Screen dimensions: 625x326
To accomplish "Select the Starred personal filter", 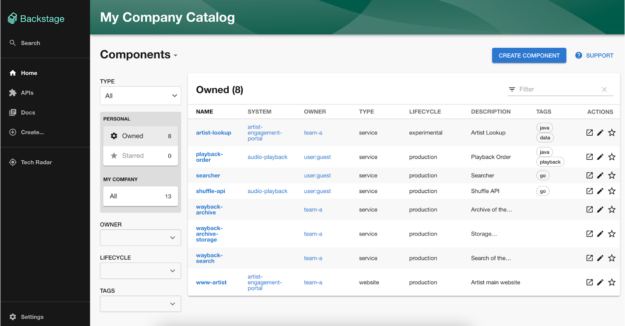I will pyautogui.click(x=140, y=156).
